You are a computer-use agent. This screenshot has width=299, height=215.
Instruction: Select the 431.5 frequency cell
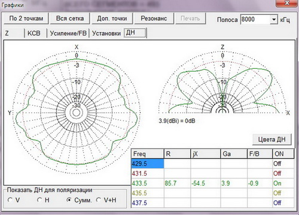[x=148, y=173]
